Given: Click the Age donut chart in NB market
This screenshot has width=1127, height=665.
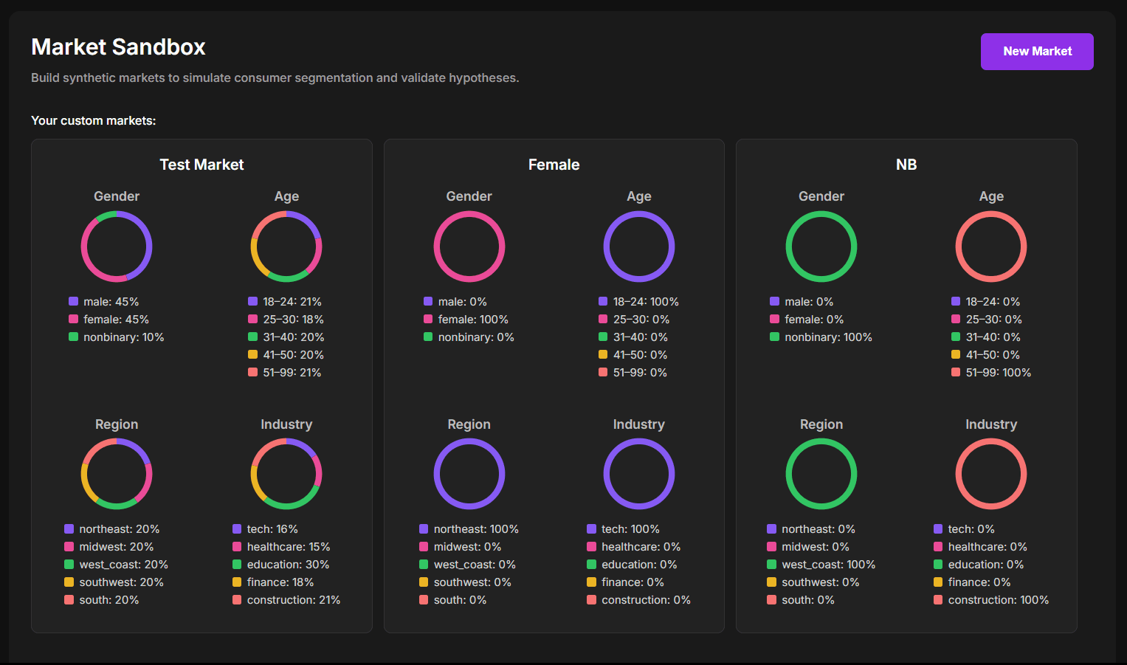Looking at the screenshot, I should pos(991,246).
